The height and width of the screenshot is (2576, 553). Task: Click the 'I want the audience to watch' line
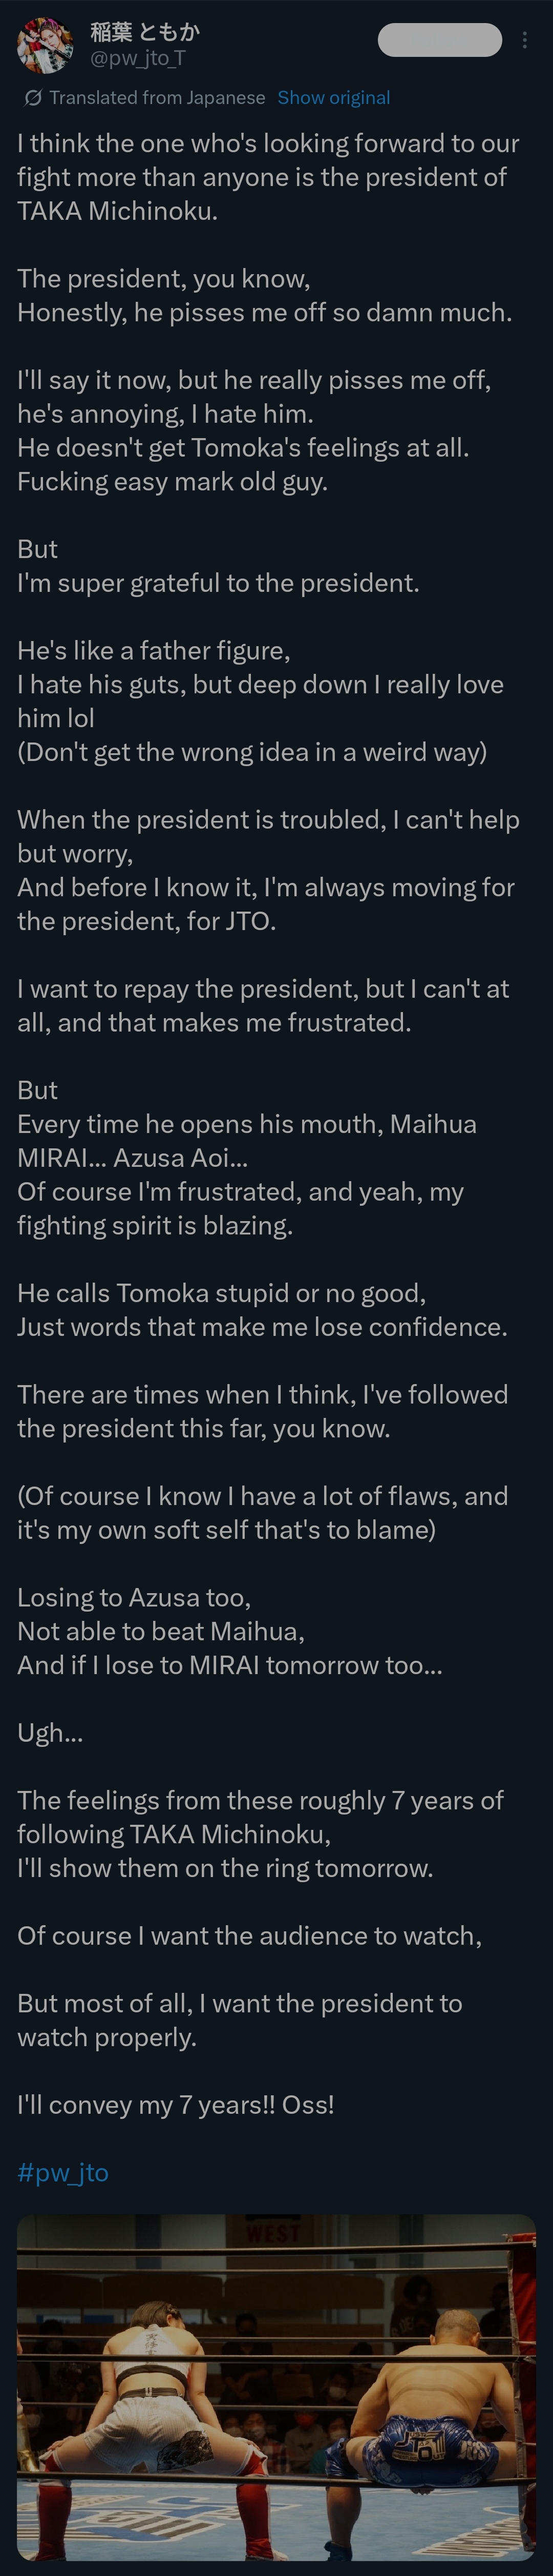tap(249, 1935)
